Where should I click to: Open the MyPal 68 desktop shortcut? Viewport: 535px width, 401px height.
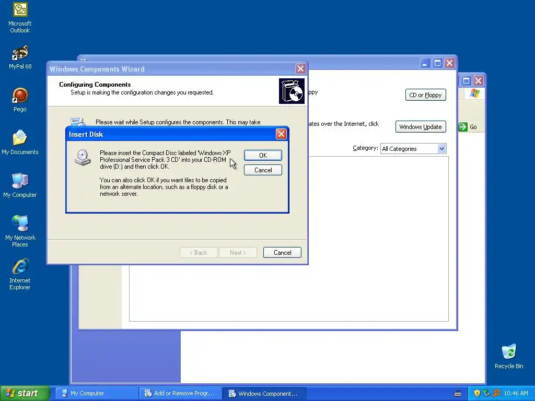click(x=20, y=57)
